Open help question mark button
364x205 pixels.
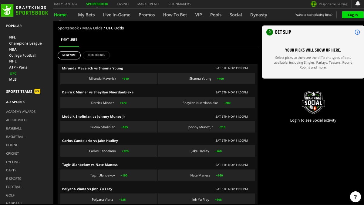355,197
